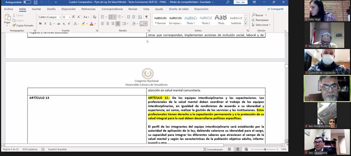Switch to the Insertar tab

(36, 9)
